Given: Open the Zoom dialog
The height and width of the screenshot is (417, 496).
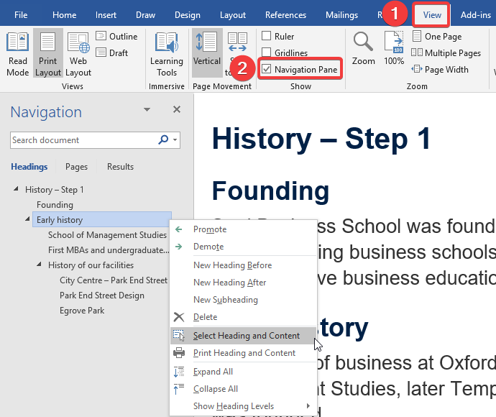Looking at the screenshot, I should tap(364, 48).
